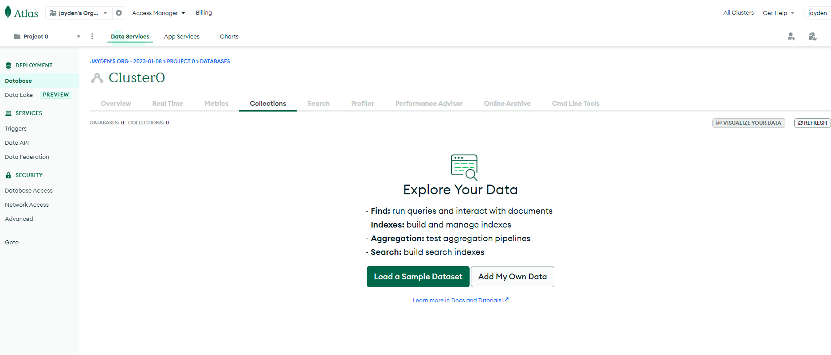
Task: Select the Collections tab
Action: (268, 104)
